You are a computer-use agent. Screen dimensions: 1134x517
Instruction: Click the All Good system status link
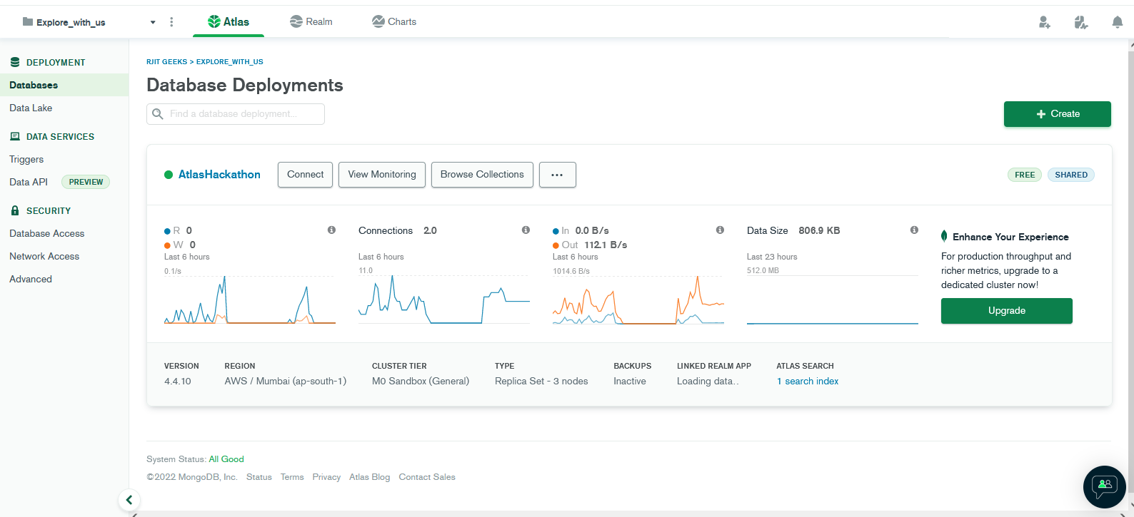(226, 459)
